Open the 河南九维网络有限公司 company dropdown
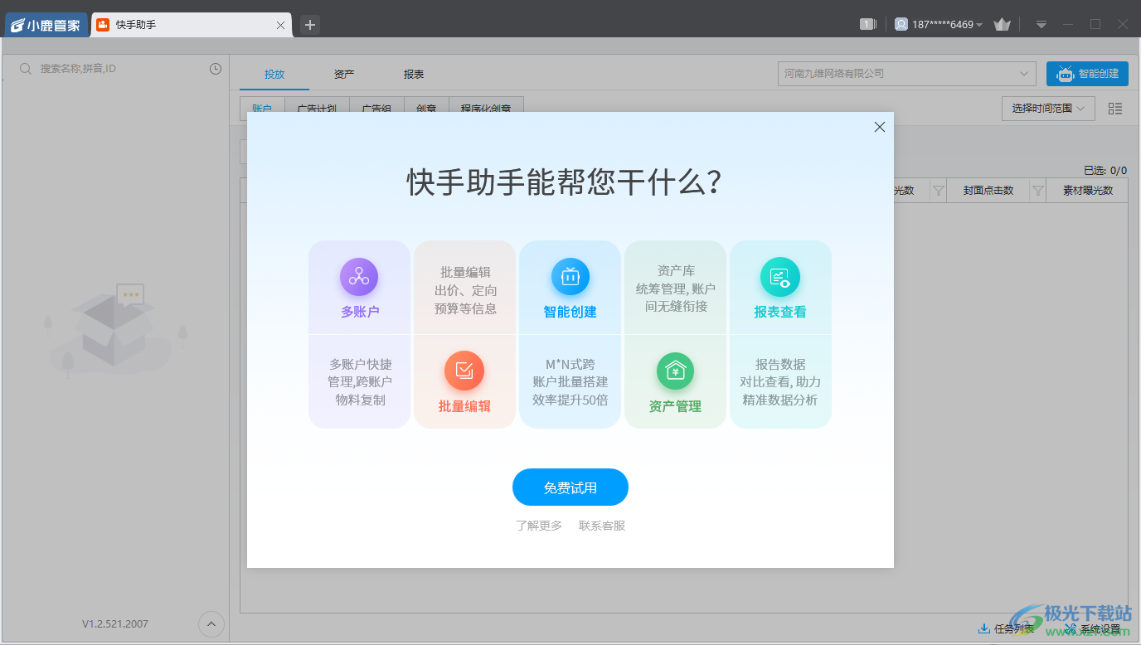This screenshot has height=645, width=1141. point(907,74)
